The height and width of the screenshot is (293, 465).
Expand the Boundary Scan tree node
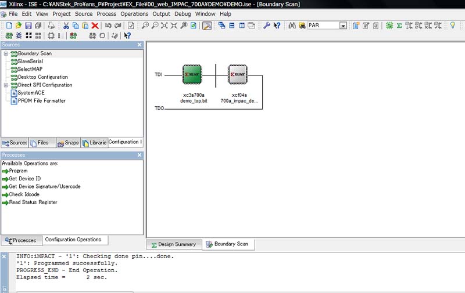[6, 53]
